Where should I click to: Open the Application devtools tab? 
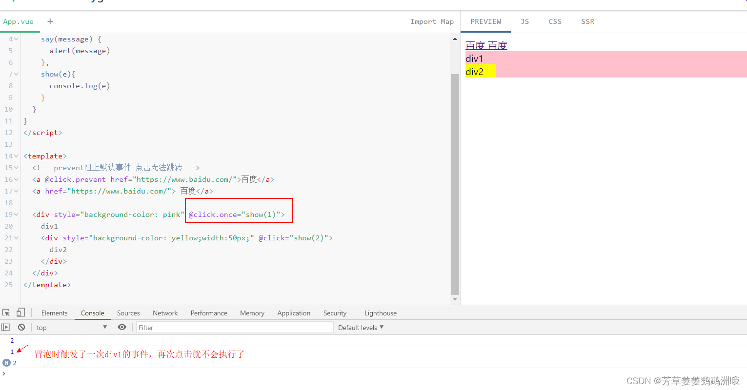(294, 313)
